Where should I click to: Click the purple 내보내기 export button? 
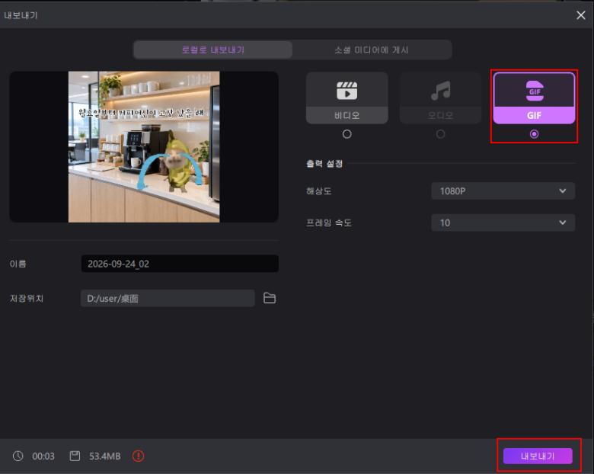[x=538, y=456]
